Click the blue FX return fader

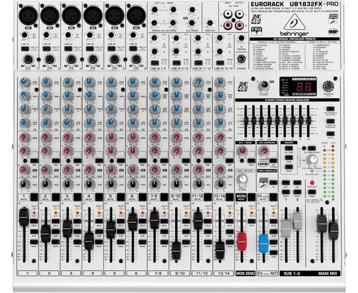point(264,244)
